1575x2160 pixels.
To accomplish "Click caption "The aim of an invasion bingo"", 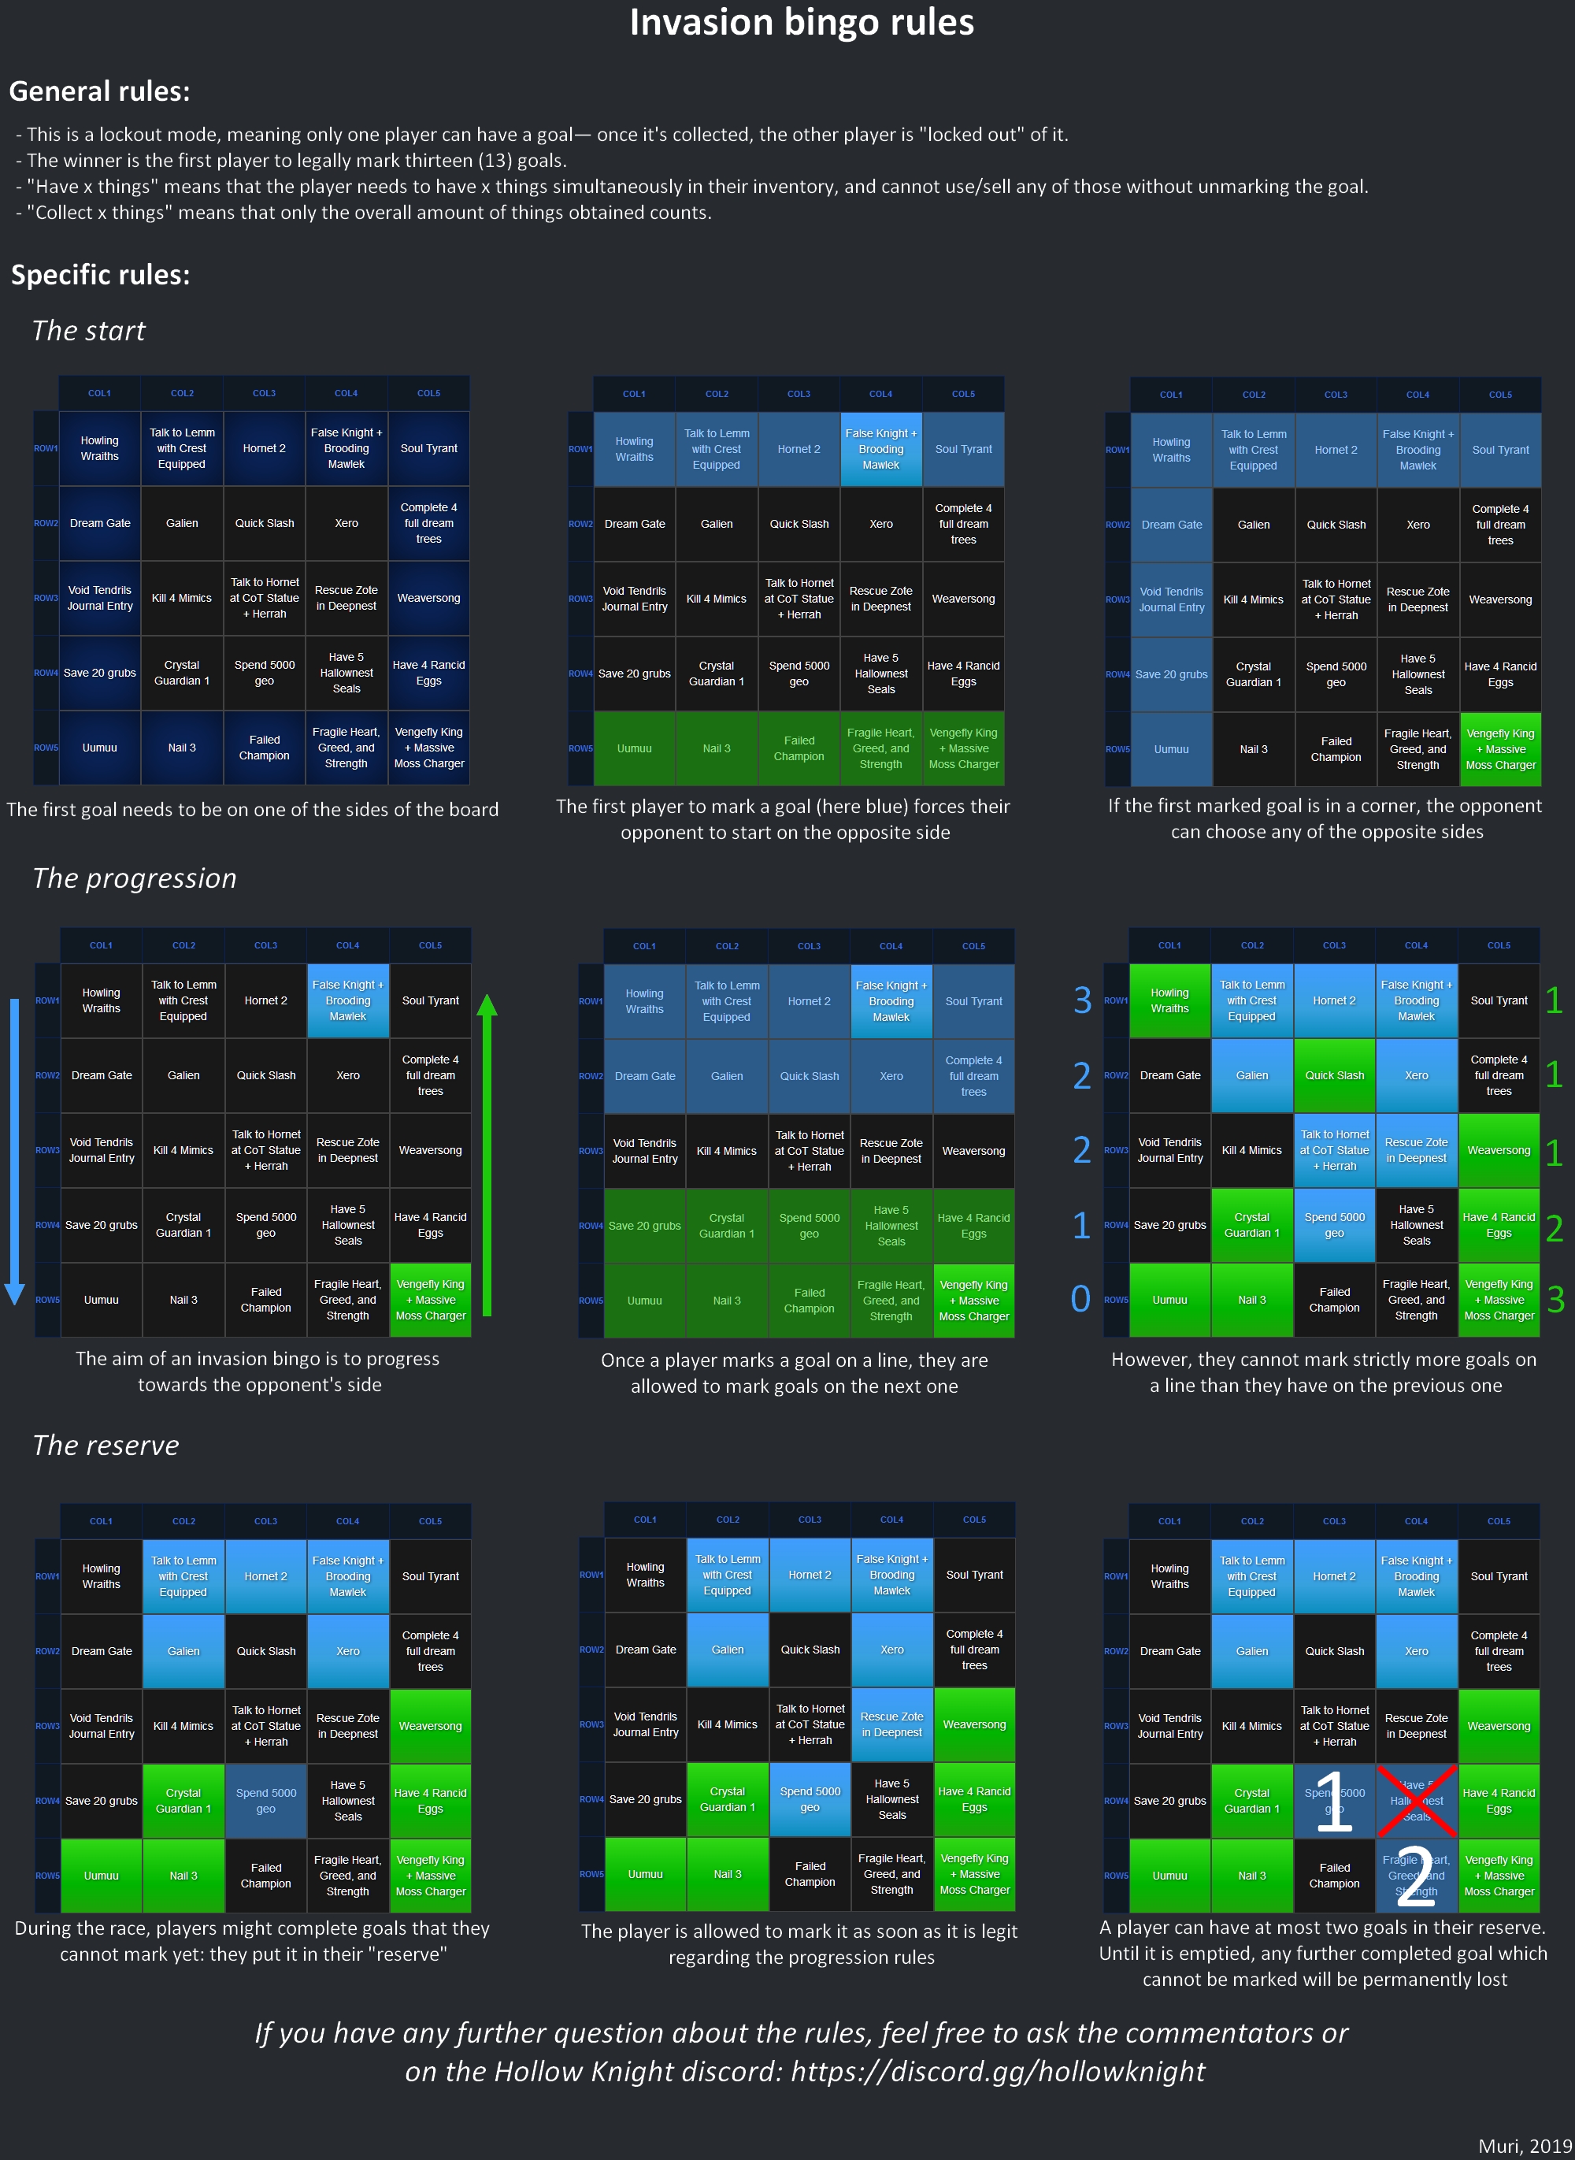I will 258,1371.
